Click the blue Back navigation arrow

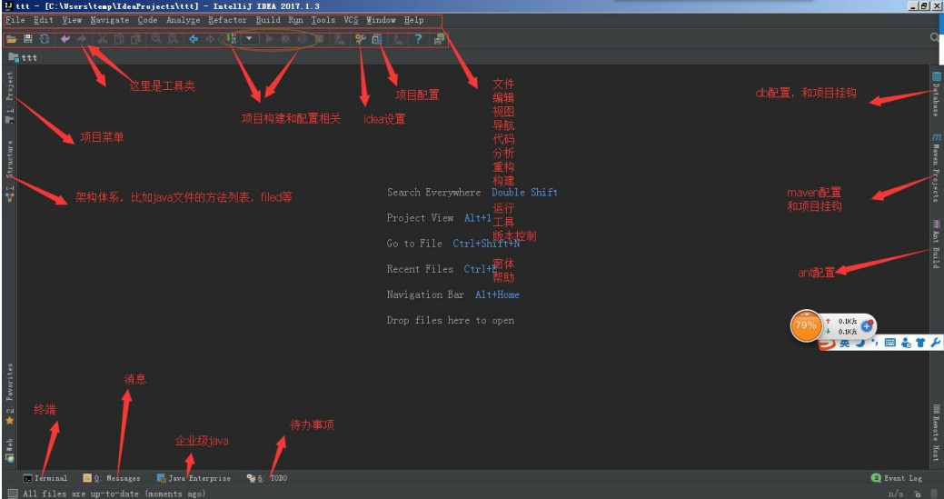coord(194,39)
